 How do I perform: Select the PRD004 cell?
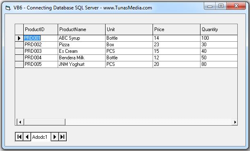click(41, 58)
